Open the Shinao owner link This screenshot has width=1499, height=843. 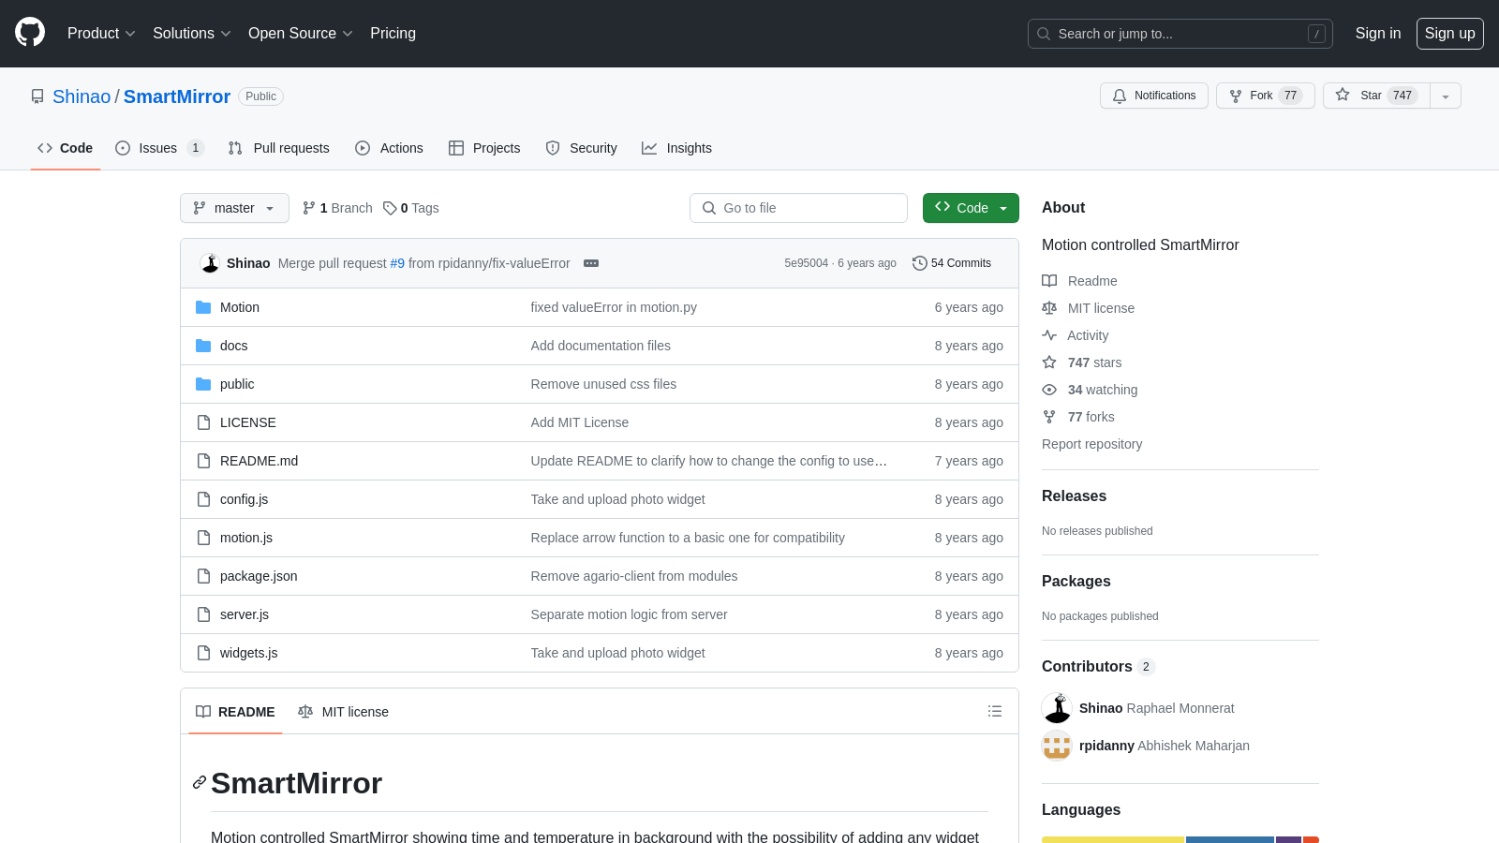tap(82, 96)
